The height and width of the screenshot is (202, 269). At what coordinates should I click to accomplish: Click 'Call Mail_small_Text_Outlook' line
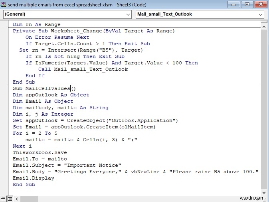coord(83,69)
